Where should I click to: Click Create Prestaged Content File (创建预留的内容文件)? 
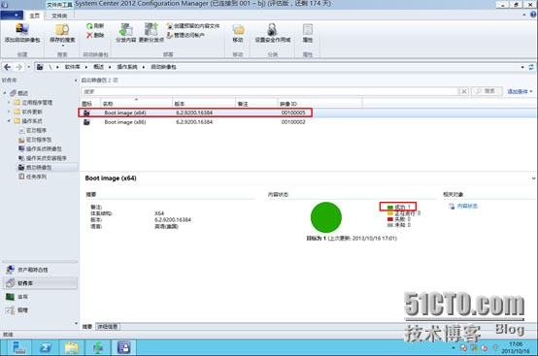[193, 26]
